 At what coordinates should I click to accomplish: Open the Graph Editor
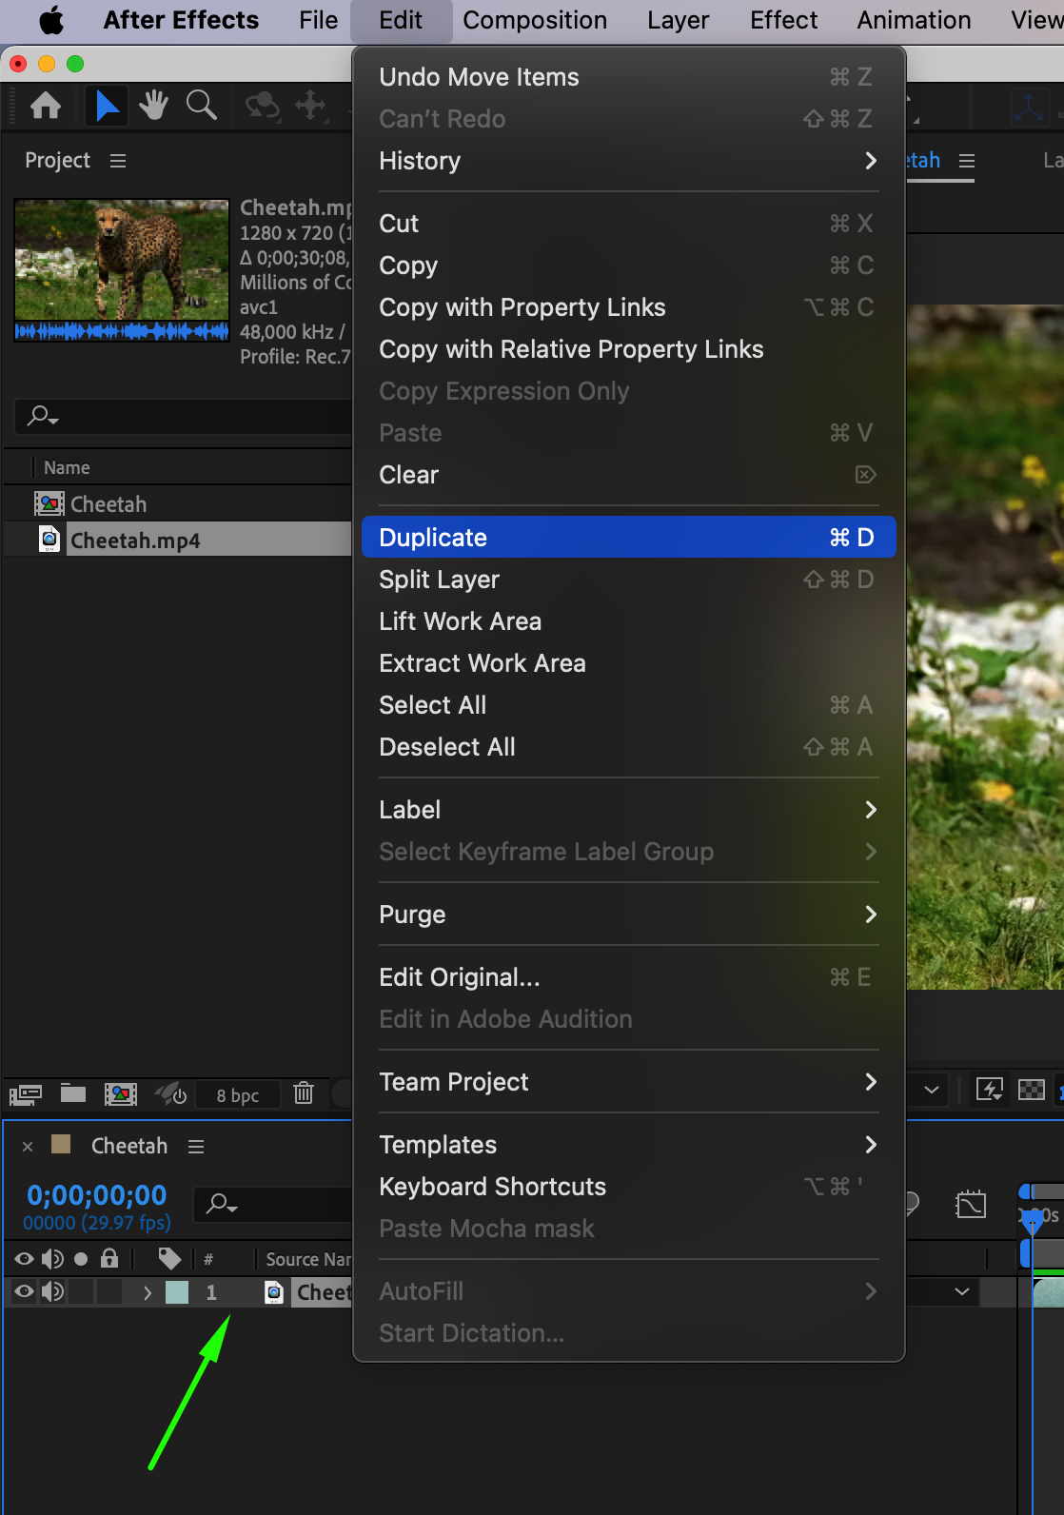(x=971, y=1205)
